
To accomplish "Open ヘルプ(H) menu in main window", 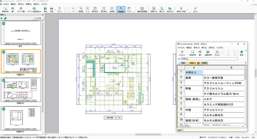I will [x=44, y=4].
